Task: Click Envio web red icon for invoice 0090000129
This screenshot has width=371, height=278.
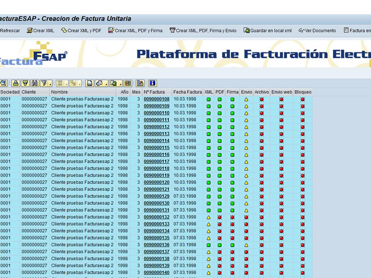Action: (x=281, y=197)
